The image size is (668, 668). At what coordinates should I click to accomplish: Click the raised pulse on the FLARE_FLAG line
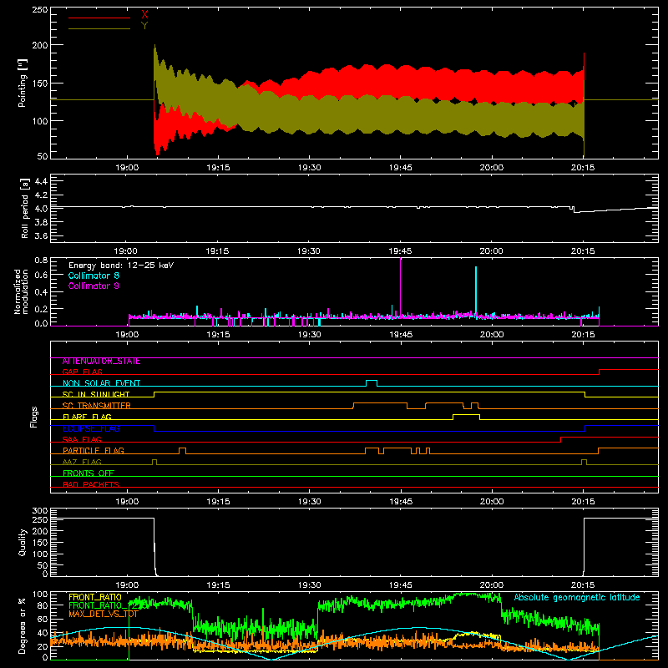pyautogui.click(x=467, y=416)
